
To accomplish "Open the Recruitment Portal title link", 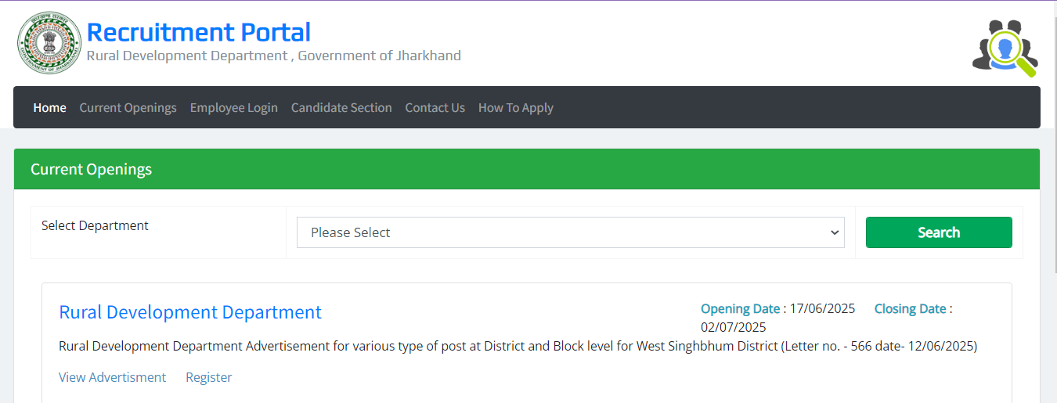I will [198, 32].
